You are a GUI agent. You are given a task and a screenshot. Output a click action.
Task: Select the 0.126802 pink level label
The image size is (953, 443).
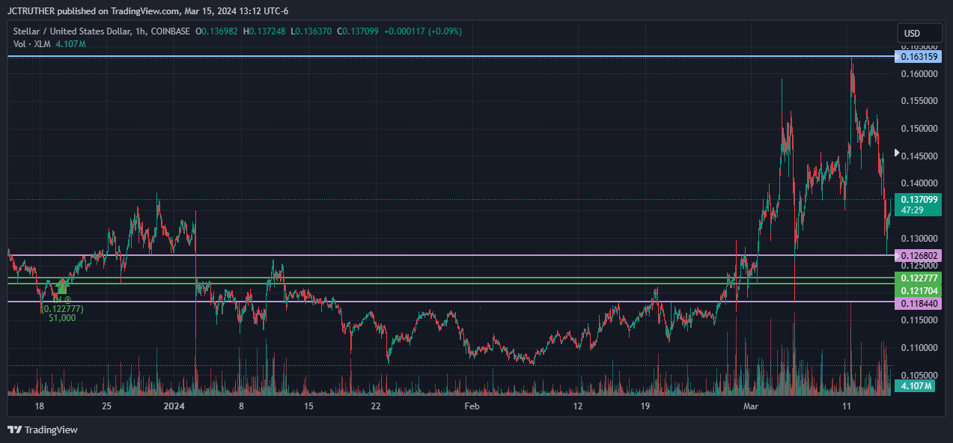[x=918, y=256]
